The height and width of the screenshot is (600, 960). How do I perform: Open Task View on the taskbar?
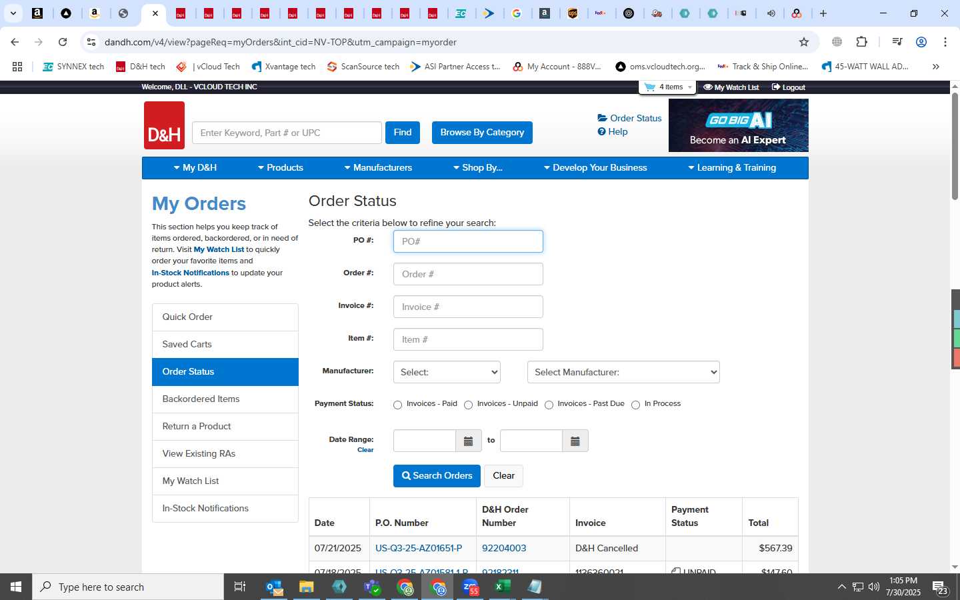pos(240,587)
